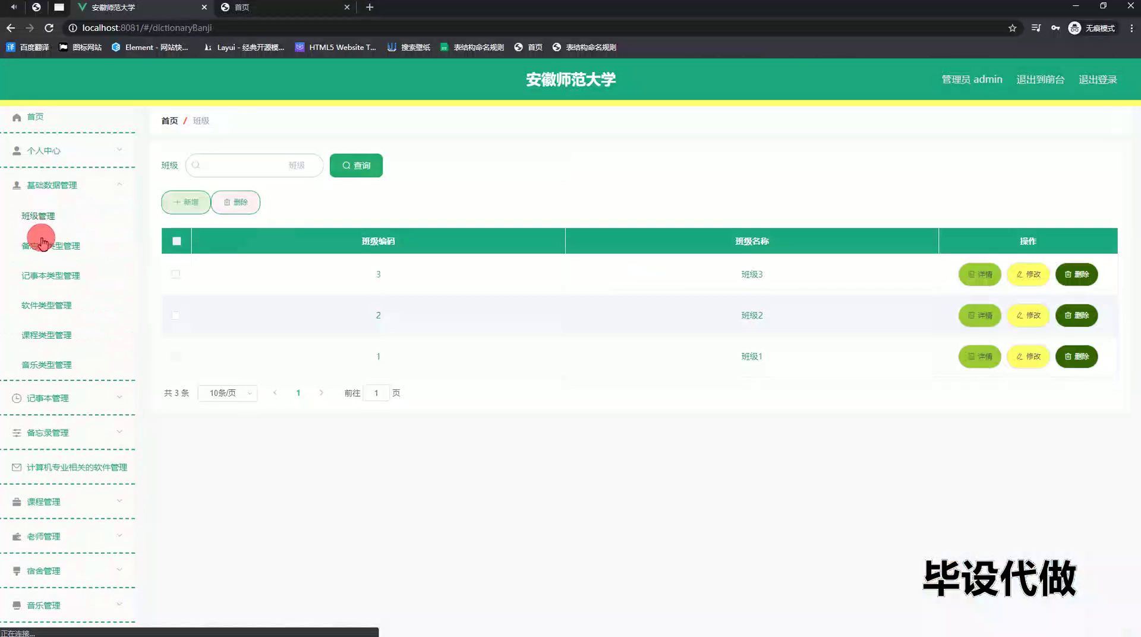This screenshot has height=637, width=1141.
Task: Click 首页 in the breadcrumb
Action: 169,121
